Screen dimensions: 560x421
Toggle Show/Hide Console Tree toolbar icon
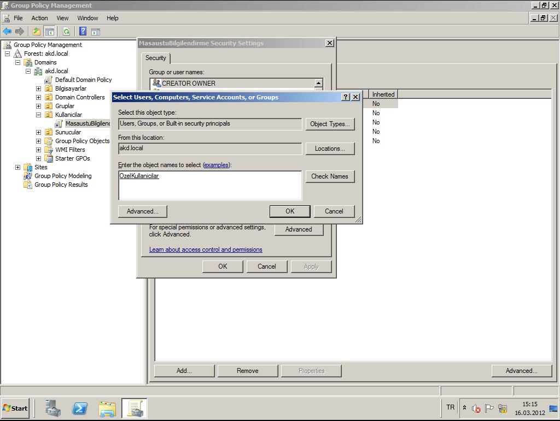[x=49, y=31]
